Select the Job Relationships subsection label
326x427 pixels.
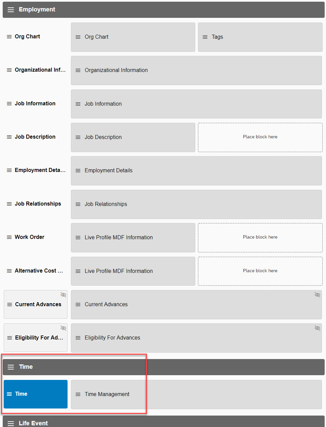point(38,204)
